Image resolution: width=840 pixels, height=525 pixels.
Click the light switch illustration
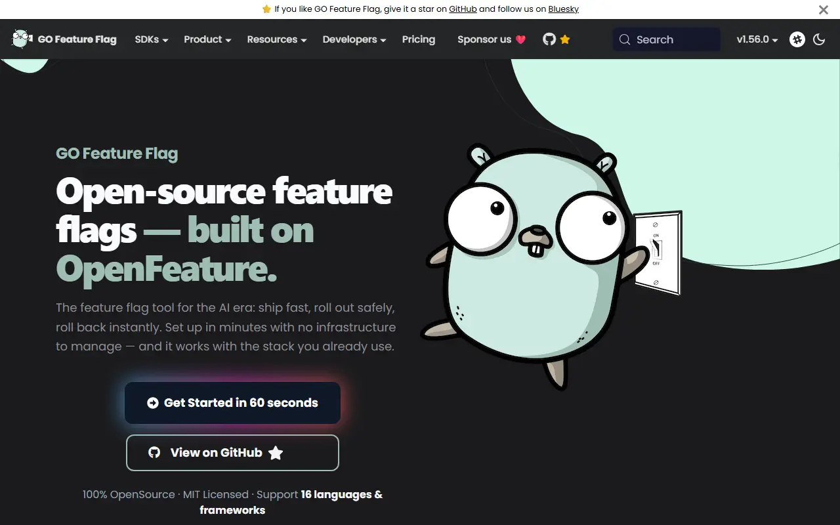(657, 253)
